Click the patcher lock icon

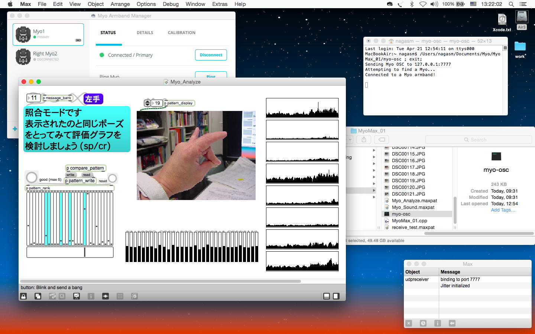coord(23,296)
